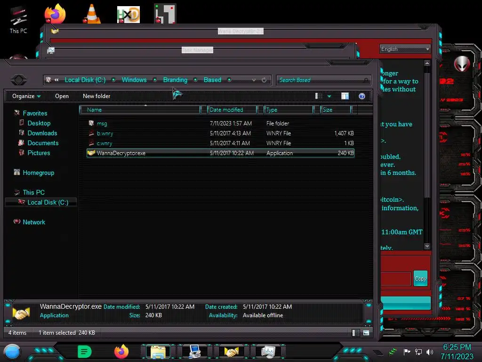482x362 pixels.
Task: Switch to File Explorer taskbar button
Action: coord(158,352)
